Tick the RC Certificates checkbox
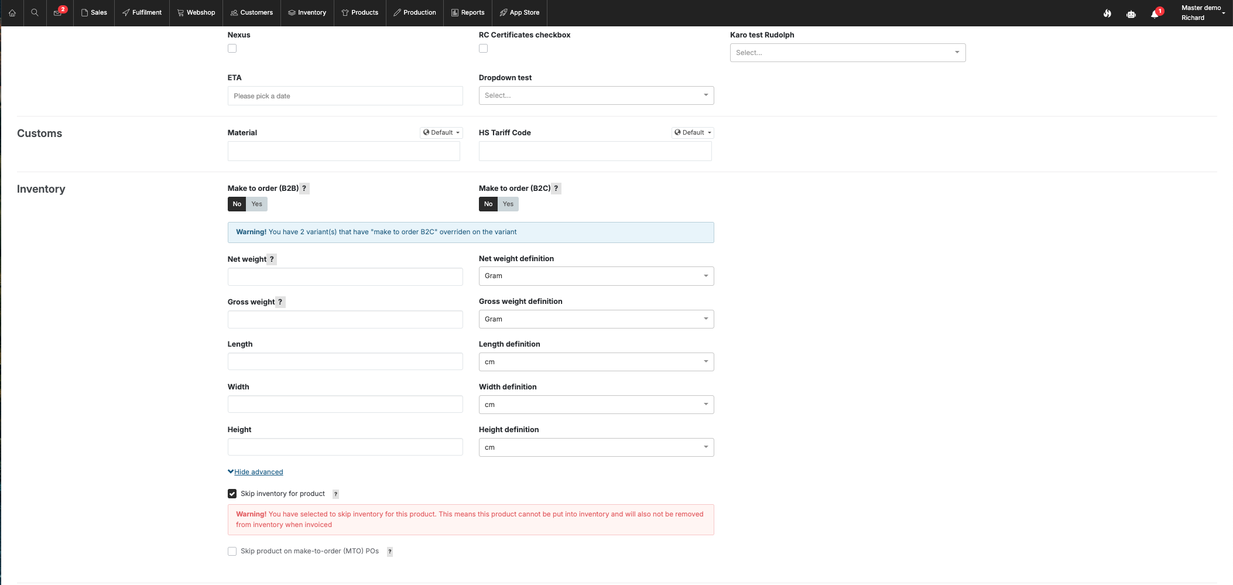The width and height of the screenshot is (1233, 585). coord(484,49)
